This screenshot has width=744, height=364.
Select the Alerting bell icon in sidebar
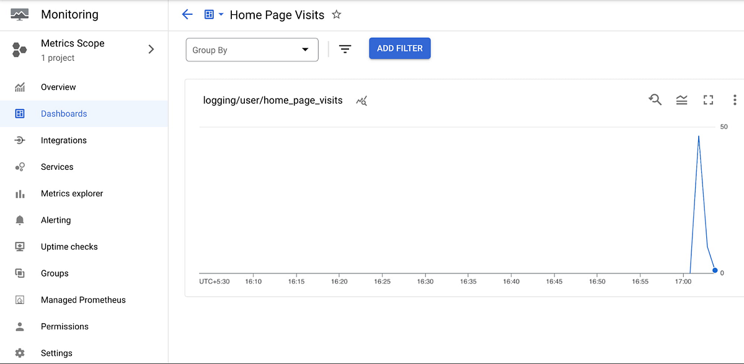[x=19, y=220]
